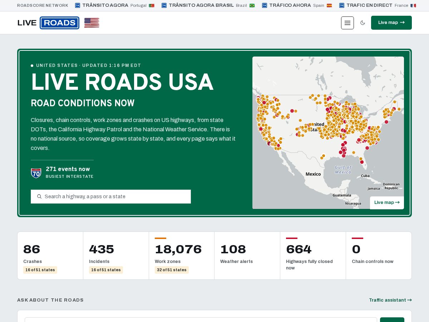Open Trânsito Agora Brasil link
The height and width of the screenshot is (322, 429).
[208, 5]
